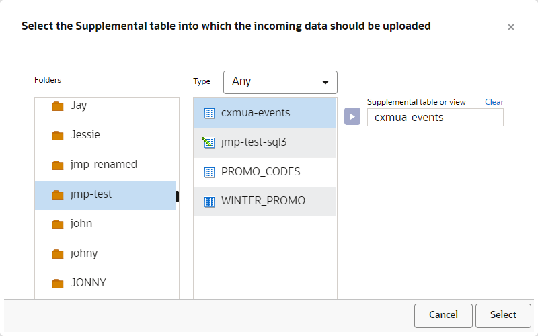Click the arrow button to move selection
This screenshot has width=538, height=336.
[x=352, y=116]
